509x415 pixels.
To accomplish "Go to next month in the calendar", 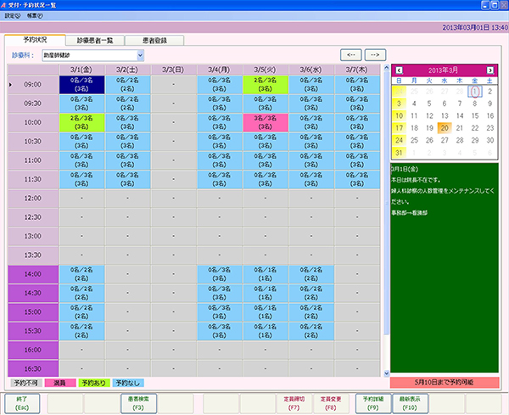I will coord(490,70).
